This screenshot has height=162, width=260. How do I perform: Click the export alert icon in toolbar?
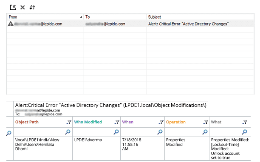coord(13,8)
